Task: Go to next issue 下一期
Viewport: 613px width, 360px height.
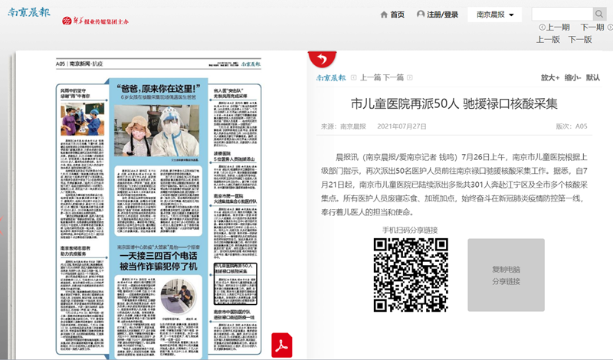Action: (x=592, y=27)
